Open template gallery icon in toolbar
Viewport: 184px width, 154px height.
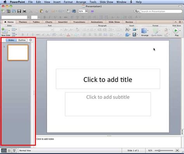pos(9,11)
